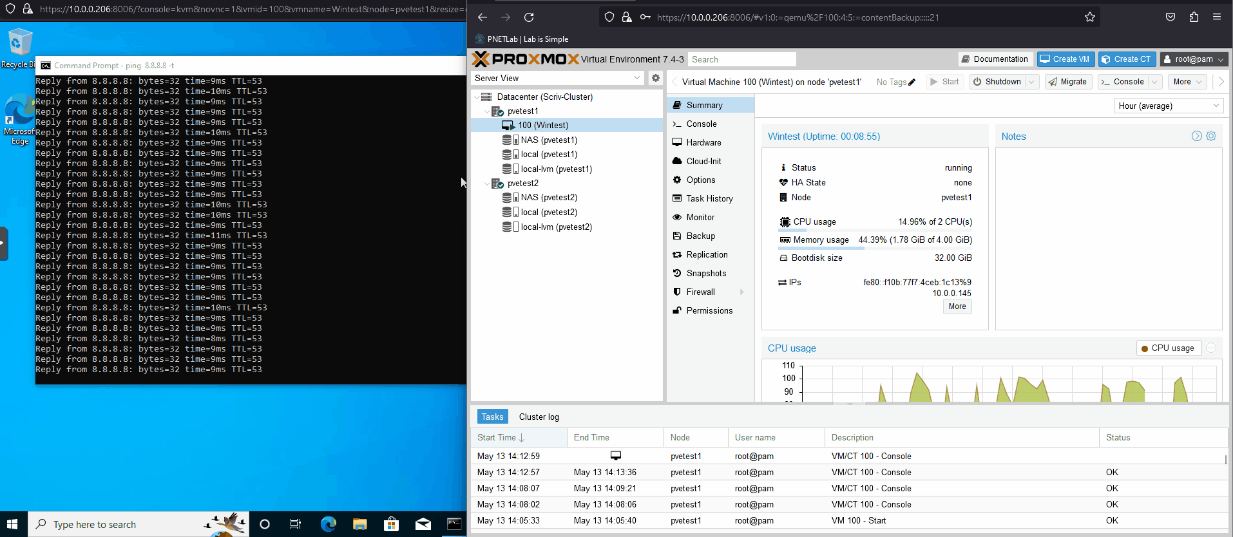The image size is (1233, 537).
Task: Go back in the browser
Action: (483, 17)
